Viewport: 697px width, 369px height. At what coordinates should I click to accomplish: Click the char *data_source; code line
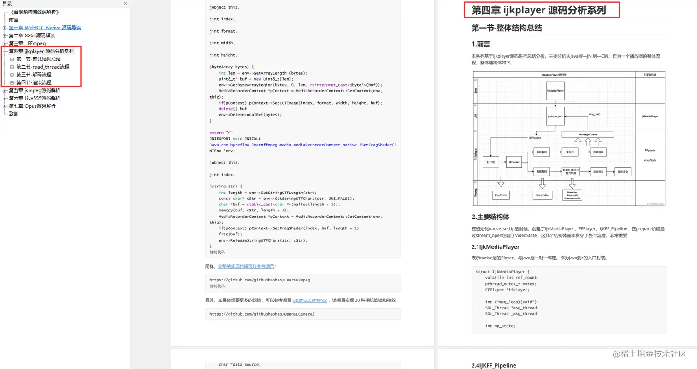coord(240,364)
